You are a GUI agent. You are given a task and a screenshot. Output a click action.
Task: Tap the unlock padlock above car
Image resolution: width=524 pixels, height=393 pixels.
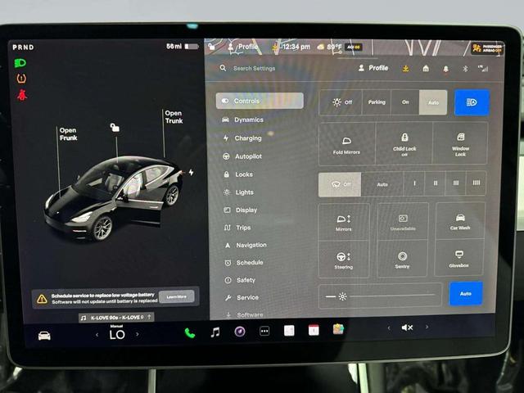pos(115,128)
